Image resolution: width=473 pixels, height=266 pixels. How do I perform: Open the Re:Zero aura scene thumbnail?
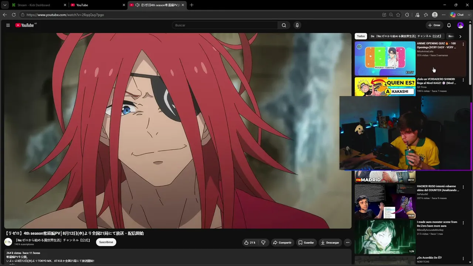385,237
